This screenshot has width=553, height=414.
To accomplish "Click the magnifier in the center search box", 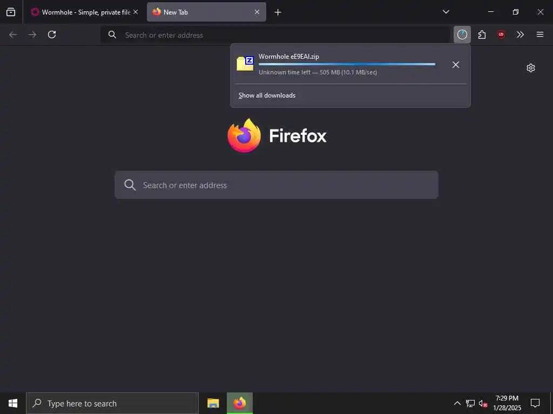I will (x=130, y=185).
